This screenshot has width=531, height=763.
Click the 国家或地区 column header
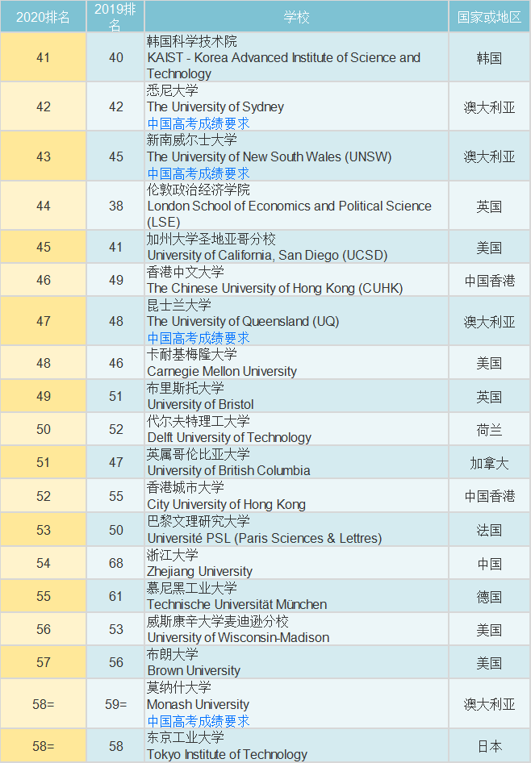coord(489,17)
